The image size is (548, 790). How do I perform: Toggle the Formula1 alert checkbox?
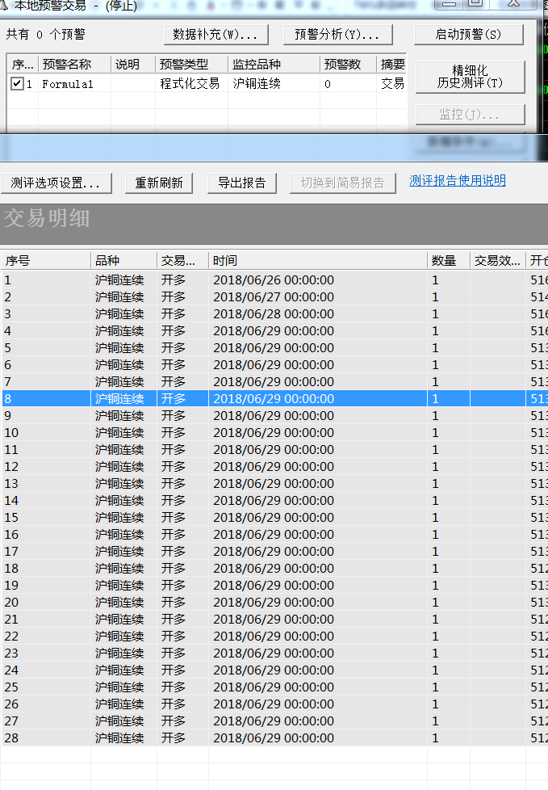[x=17, y=84]
